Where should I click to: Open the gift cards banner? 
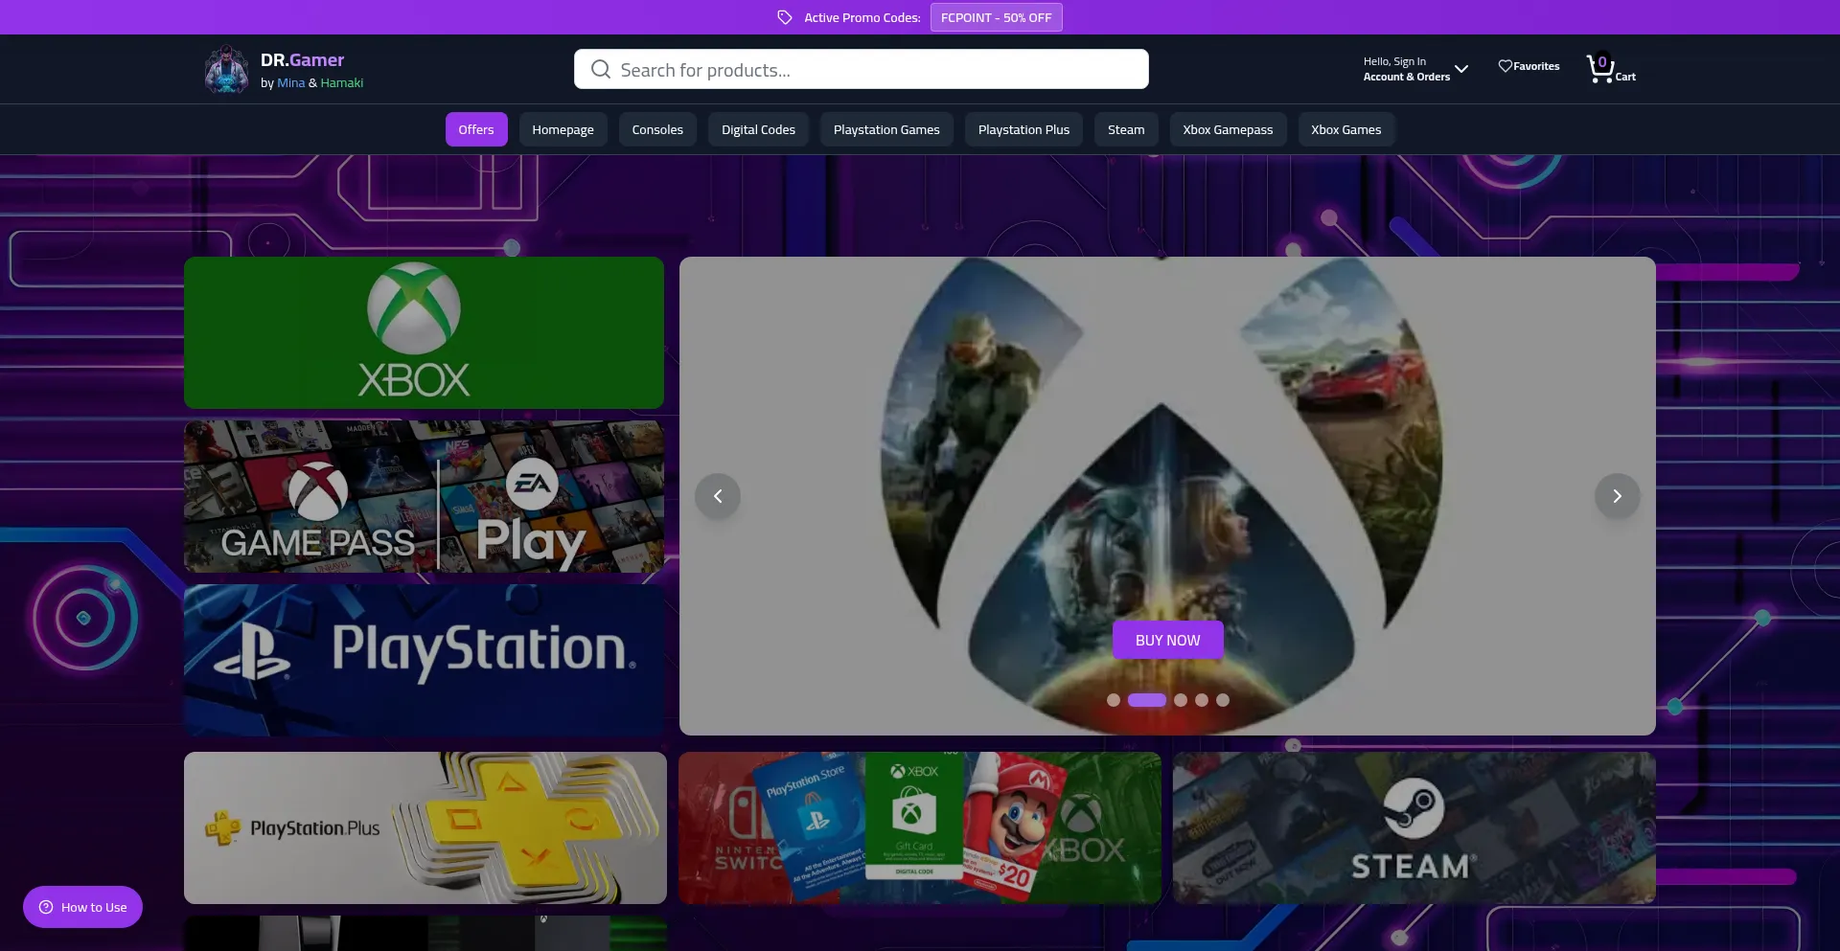click(x=920, y=827)
